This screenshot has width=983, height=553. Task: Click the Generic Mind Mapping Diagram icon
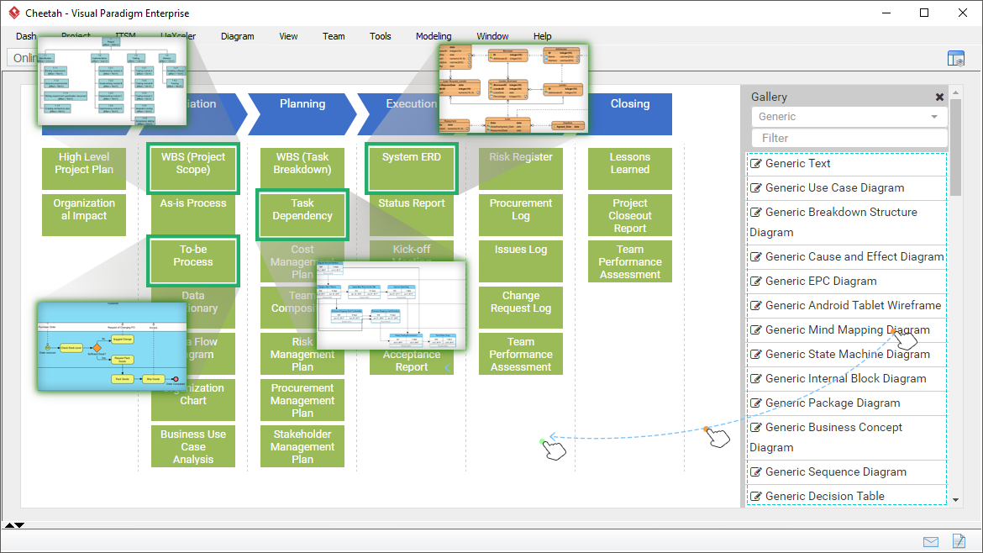(x=756, y=330)
